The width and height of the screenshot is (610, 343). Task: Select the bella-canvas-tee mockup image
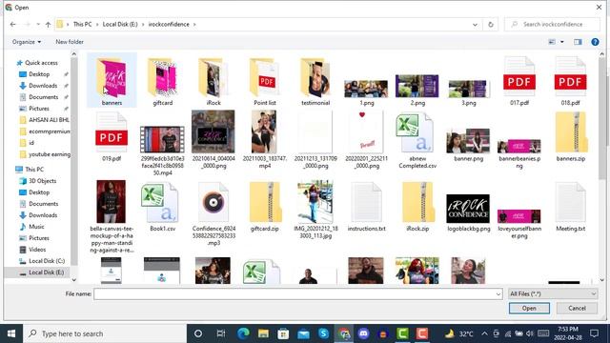pyautogui.click(x=112, y=216)
